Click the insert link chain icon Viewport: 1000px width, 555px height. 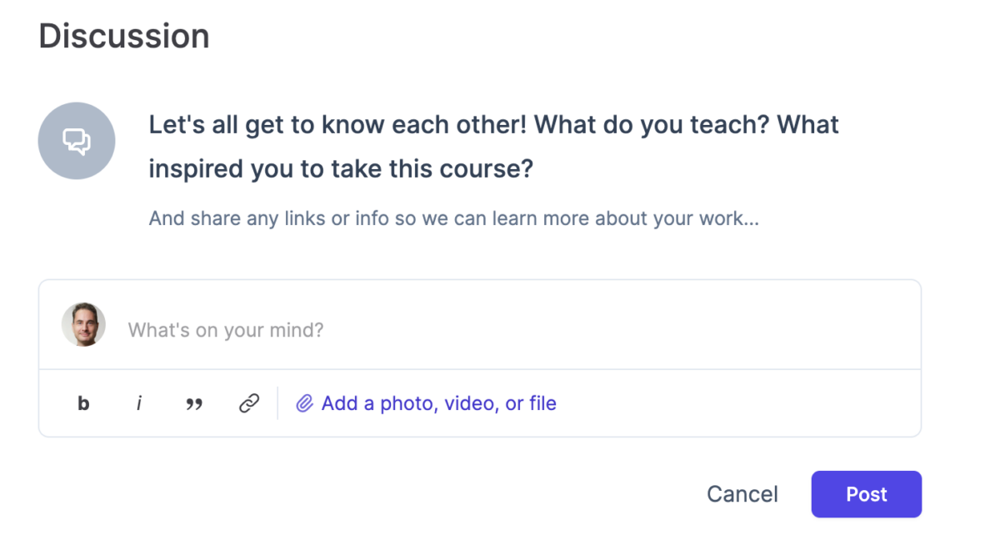pos(249,404)
